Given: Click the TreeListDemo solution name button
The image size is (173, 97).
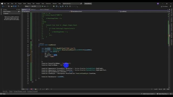Looking at the screenshot, I should 88,4.
